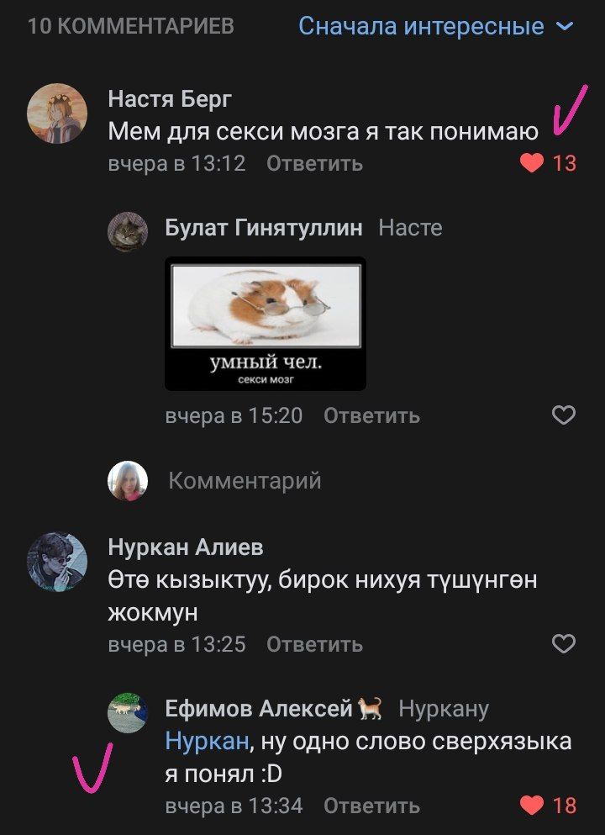
Task: Reply to Нуркан Алиев's comment
Action: pyautogui.click(x=314, y=644)
